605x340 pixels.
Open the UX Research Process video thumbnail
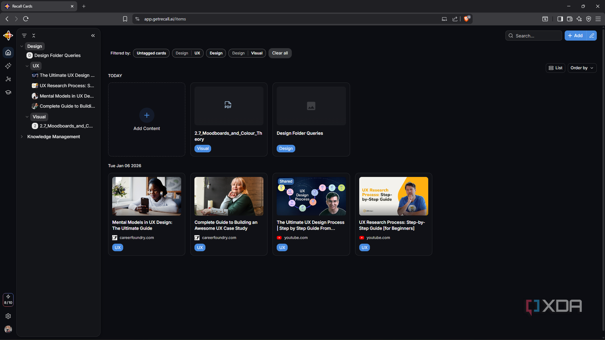tap(393, 196)
